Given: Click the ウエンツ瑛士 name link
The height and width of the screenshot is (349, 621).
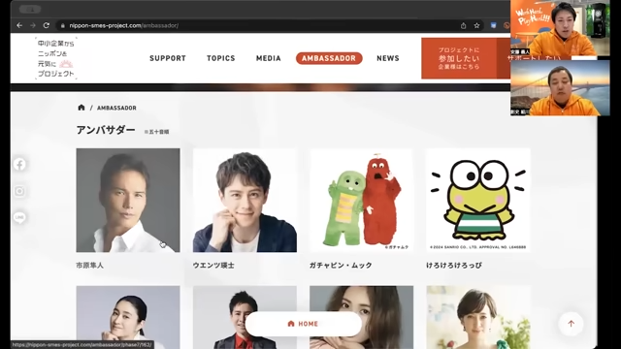Looking at the screenshot, I should coord(213,265).
